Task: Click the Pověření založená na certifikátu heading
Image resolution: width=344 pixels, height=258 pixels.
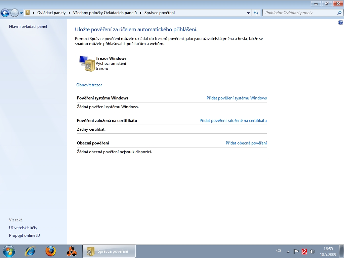Action: [107, 121]
